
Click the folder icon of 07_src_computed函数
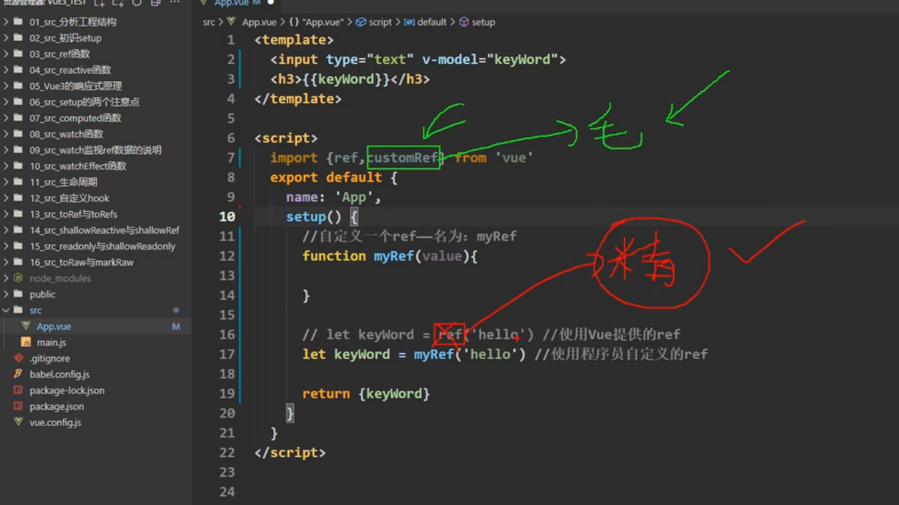click(18, 118)
